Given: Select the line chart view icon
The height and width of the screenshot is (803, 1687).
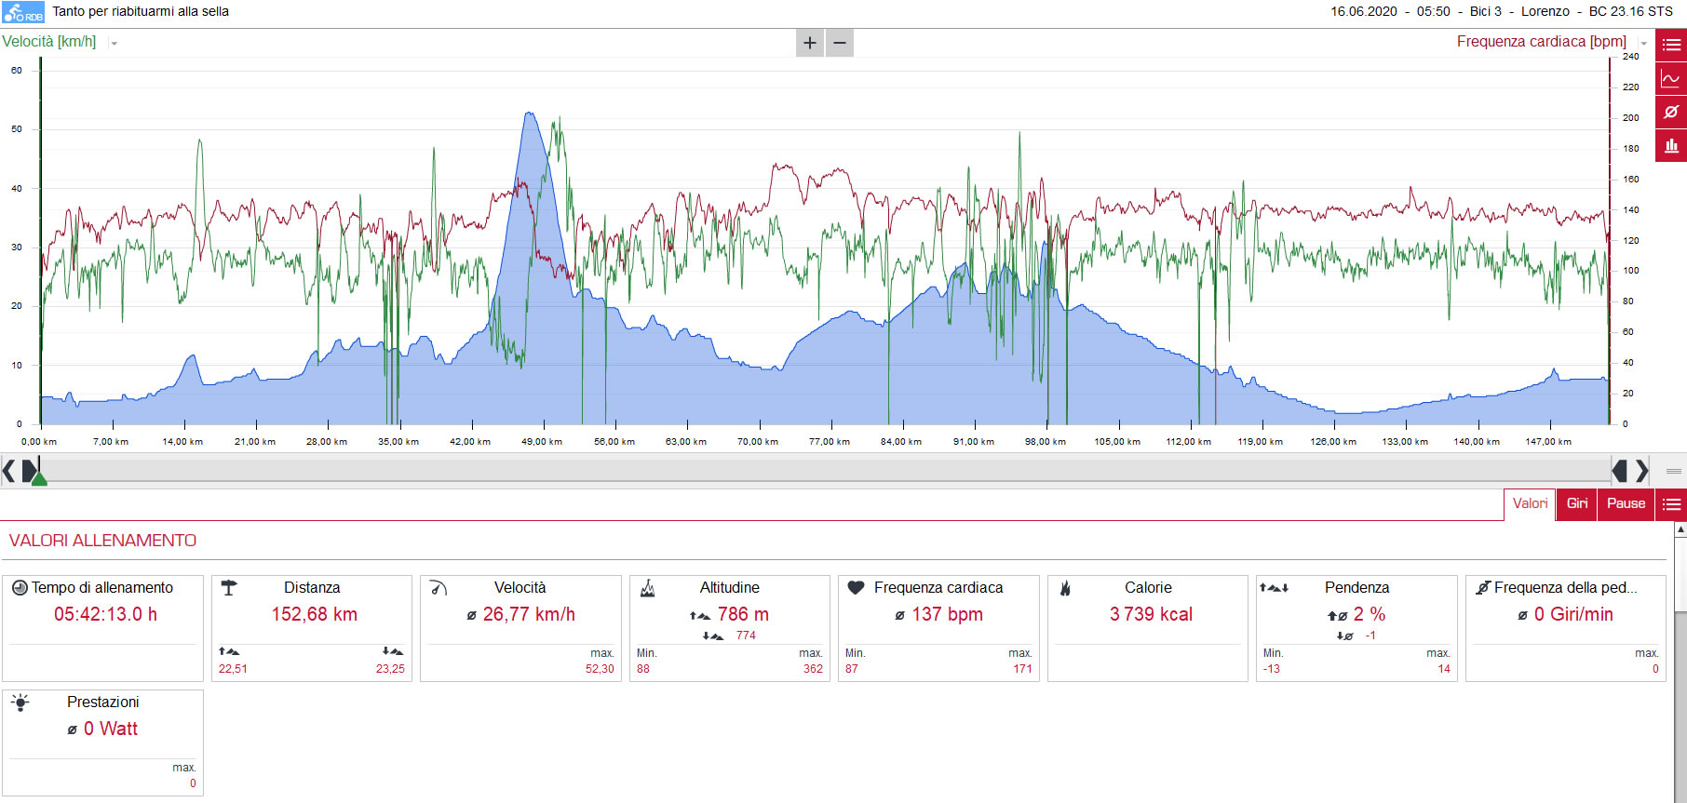Looking at the screenshot, I should tap(1671, 78).
